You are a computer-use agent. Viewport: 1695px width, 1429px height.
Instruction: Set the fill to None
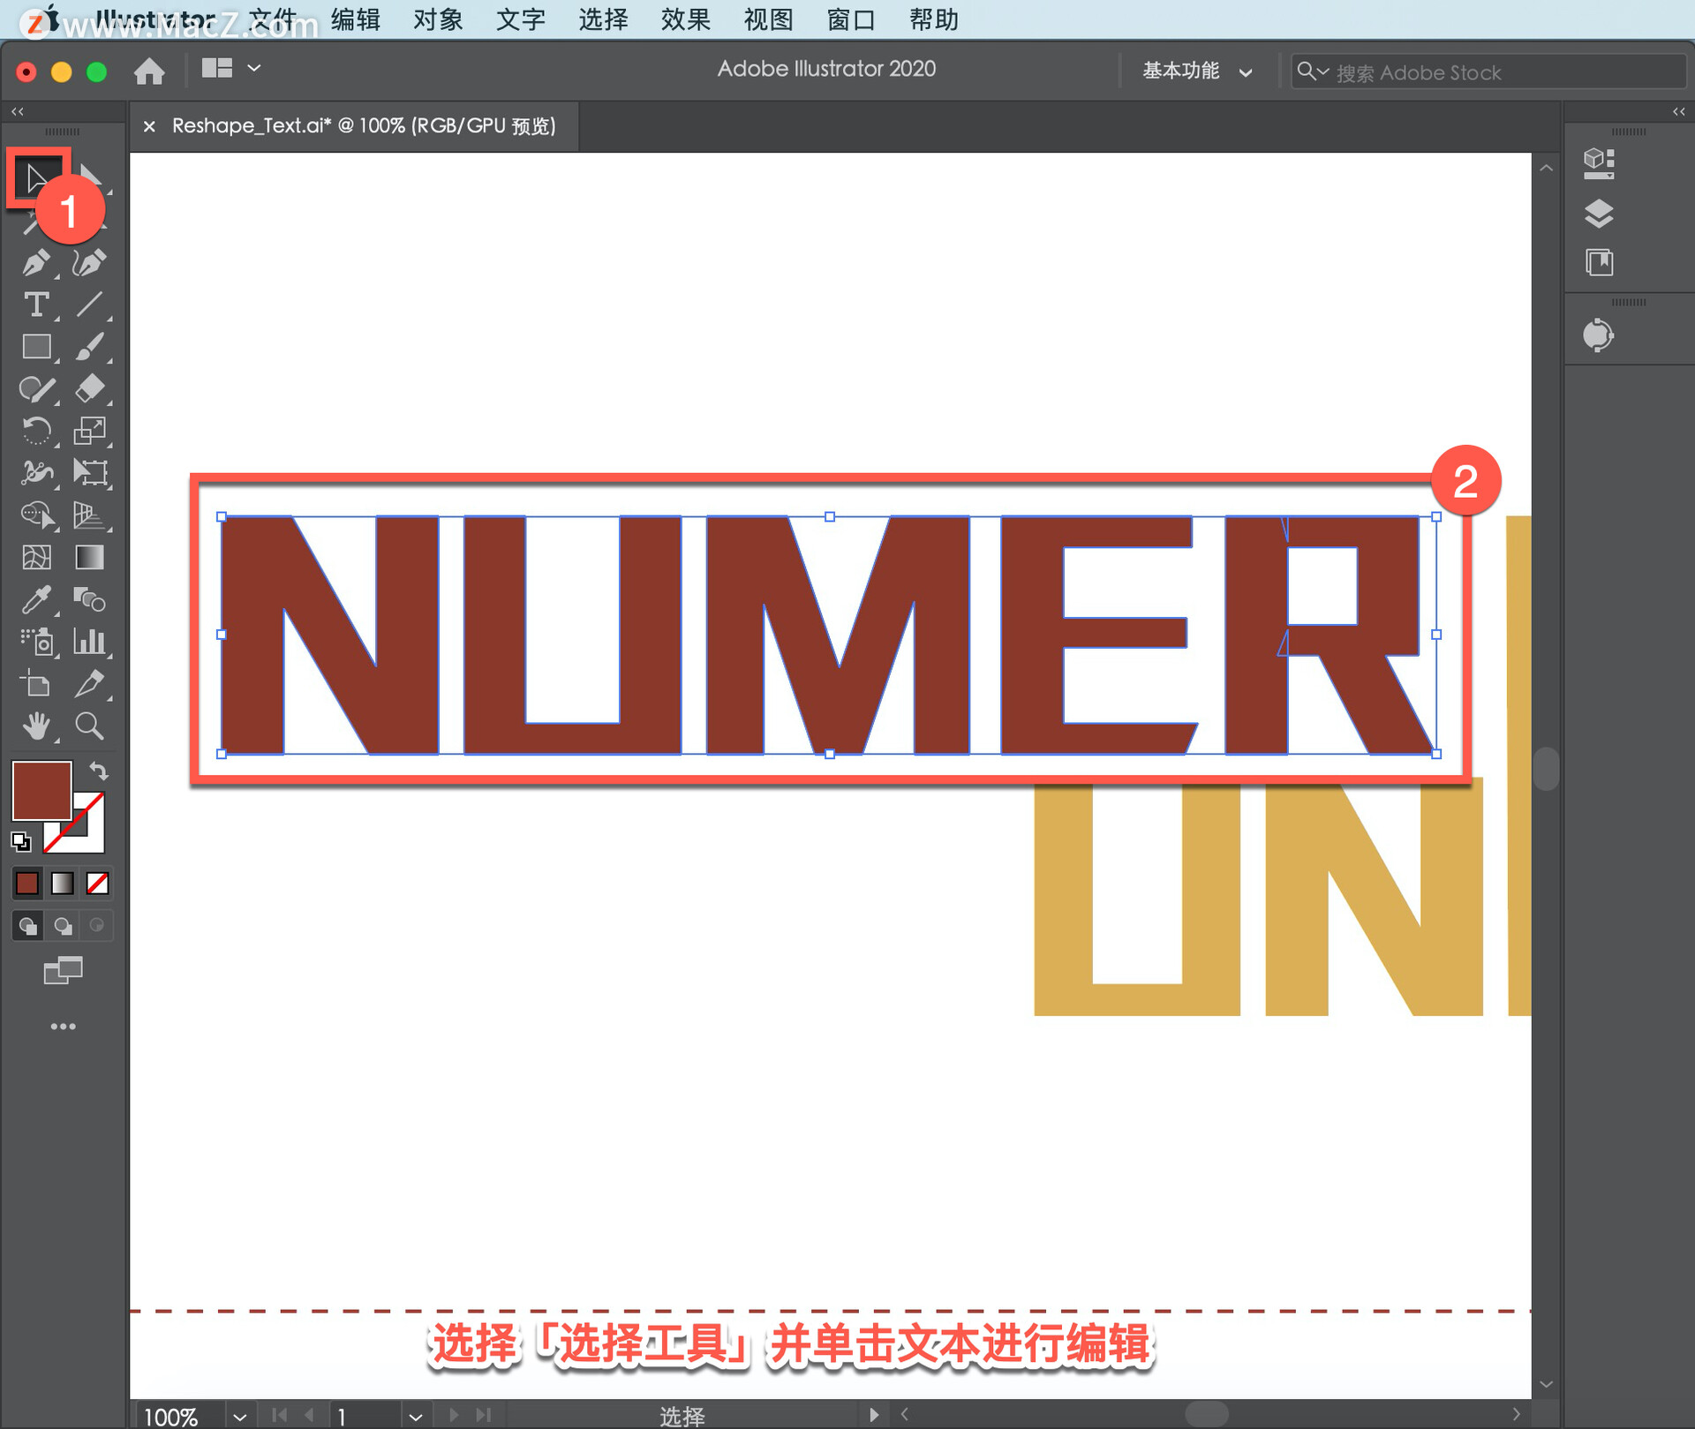click(97, 883)
